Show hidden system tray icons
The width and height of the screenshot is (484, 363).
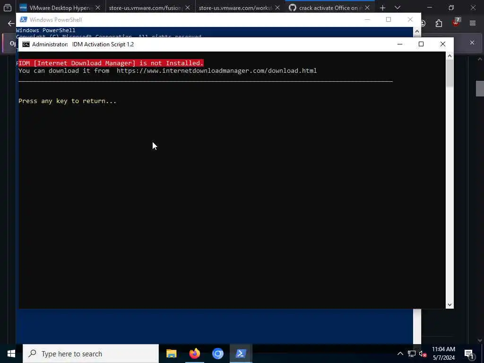point(400,354)
